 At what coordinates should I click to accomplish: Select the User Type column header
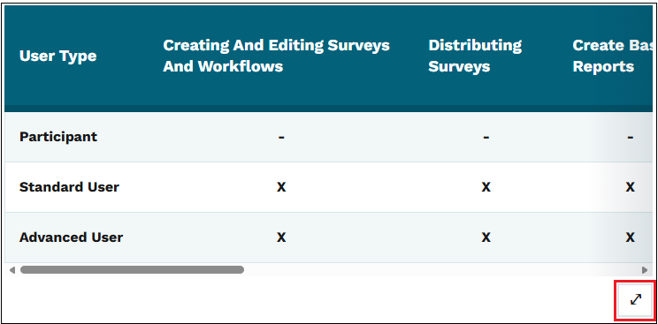pyautogui.click(x=57, y=56)
